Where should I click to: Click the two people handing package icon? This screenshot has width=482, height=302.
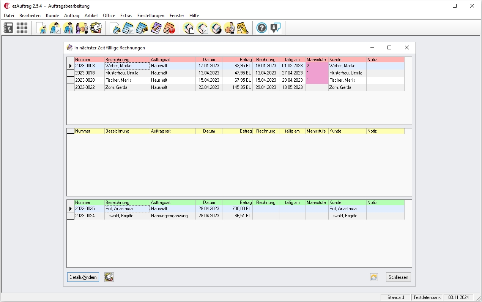click(x=82, y=28)
